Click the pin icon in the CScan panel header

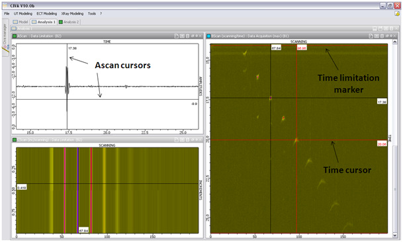(x=197, y=140)
